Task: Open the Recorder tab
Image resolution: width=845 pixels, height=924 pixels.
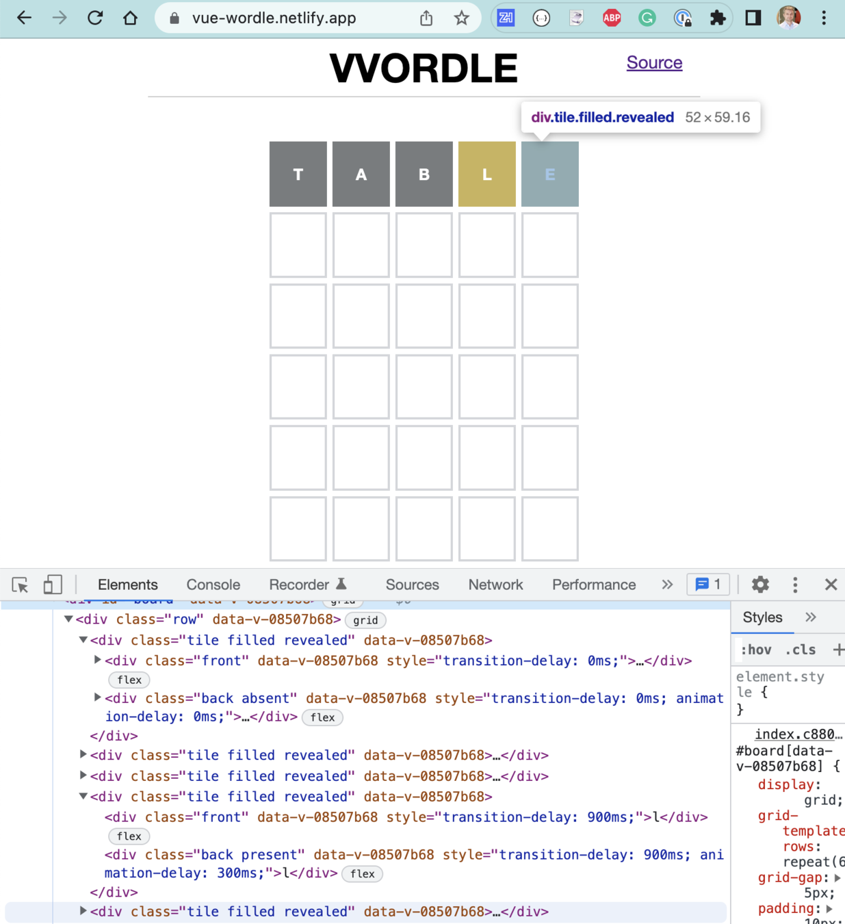Action: (x=308, y=585)
